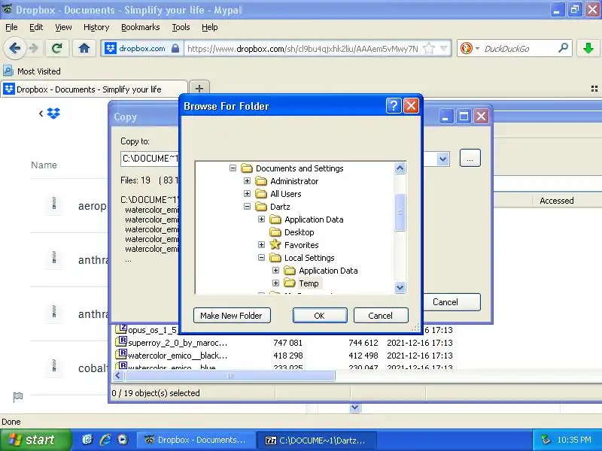Open the media player quick launch icon
Viewport: 602px width, 451px height.
[123, 440]
